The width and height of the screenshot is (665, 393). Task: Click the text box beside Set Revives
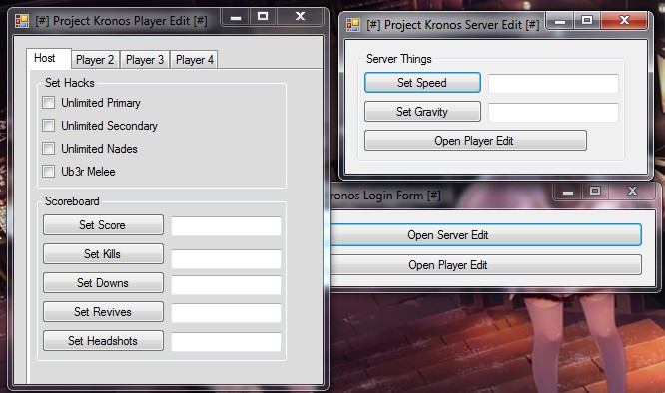[x=226, y=313]
